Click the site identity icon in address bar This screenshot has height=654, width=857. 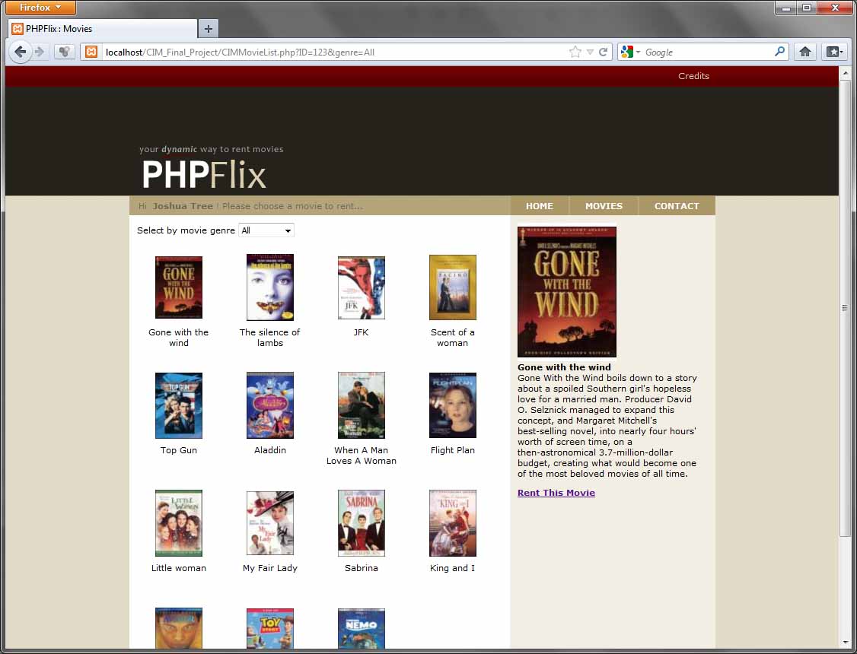point(91,52)
